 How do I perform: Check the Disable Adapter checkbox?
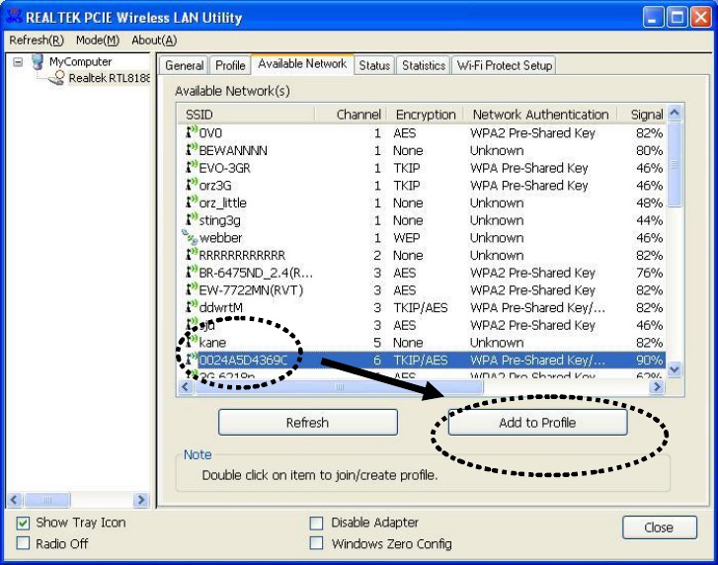[x=316, y=523]
